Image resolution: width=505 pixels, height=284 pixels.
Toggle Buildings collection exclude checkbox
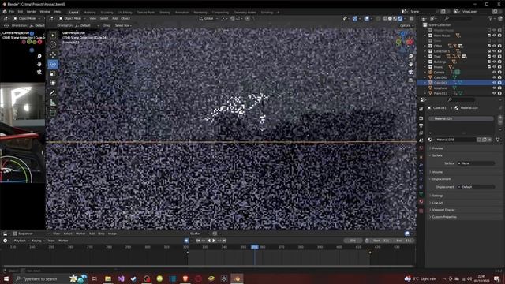tap(489, 62)
